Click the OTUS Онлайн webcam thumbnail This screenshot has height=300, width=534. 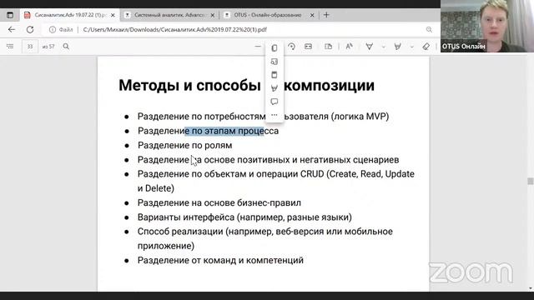487,26
